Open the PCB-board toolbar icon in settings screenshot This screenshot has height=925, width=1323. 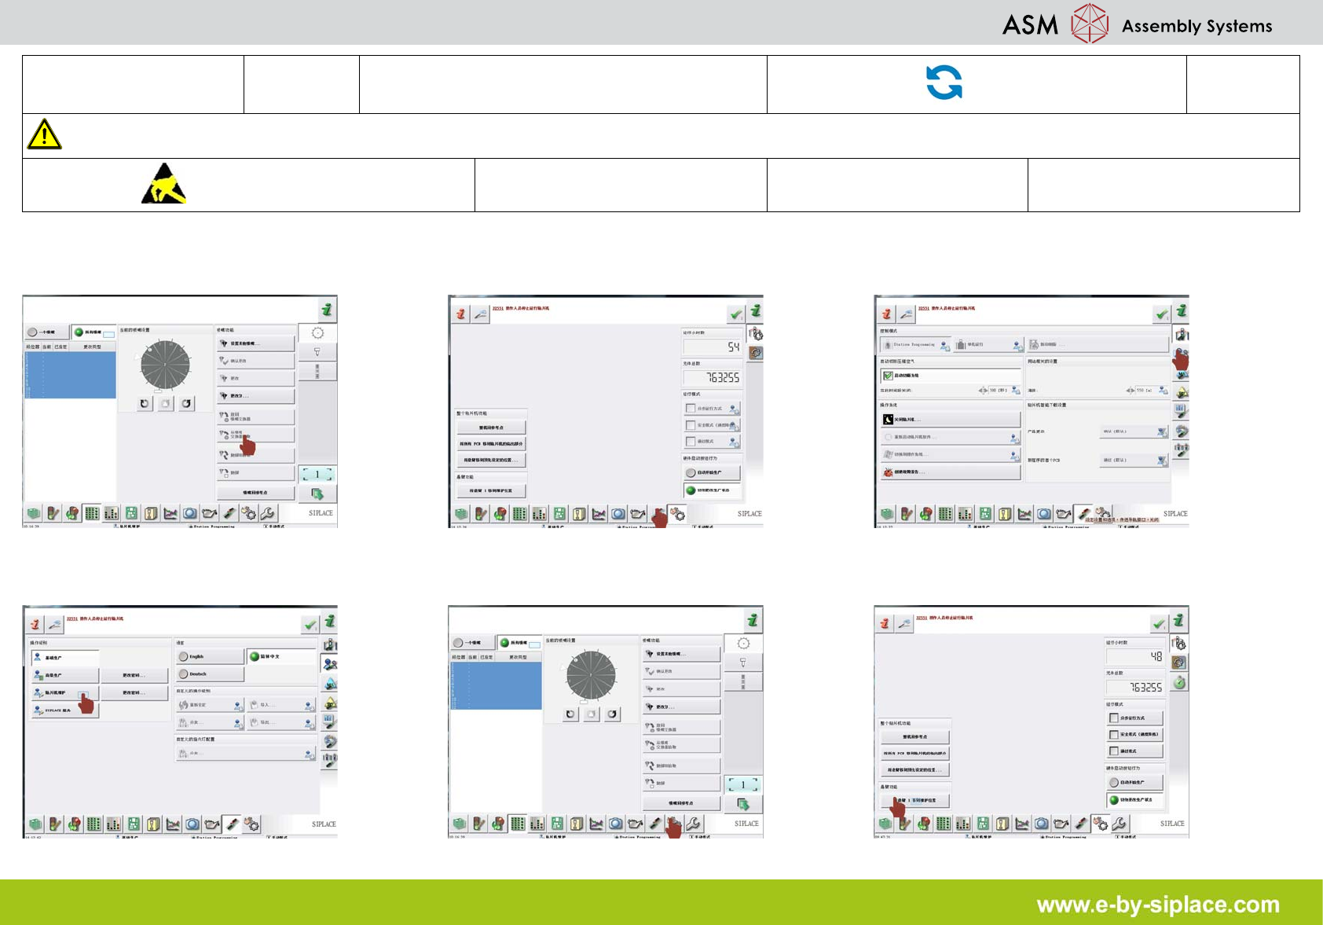(x=985, y=514)
